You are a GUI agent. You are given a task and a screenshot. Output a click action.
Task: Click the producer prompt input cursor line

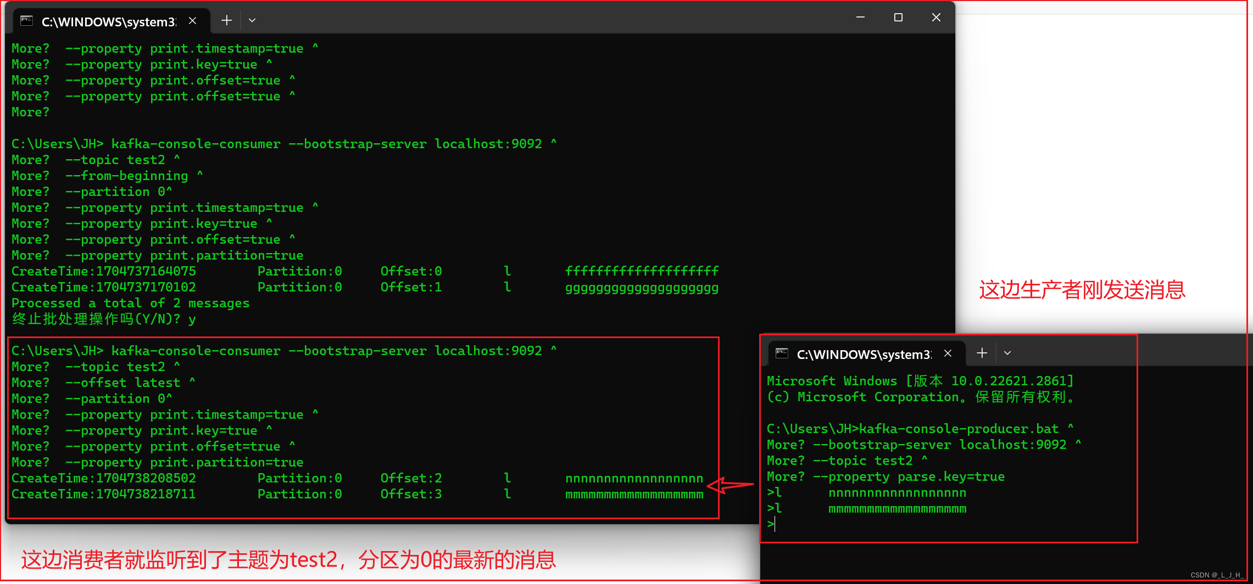(771, 524)
